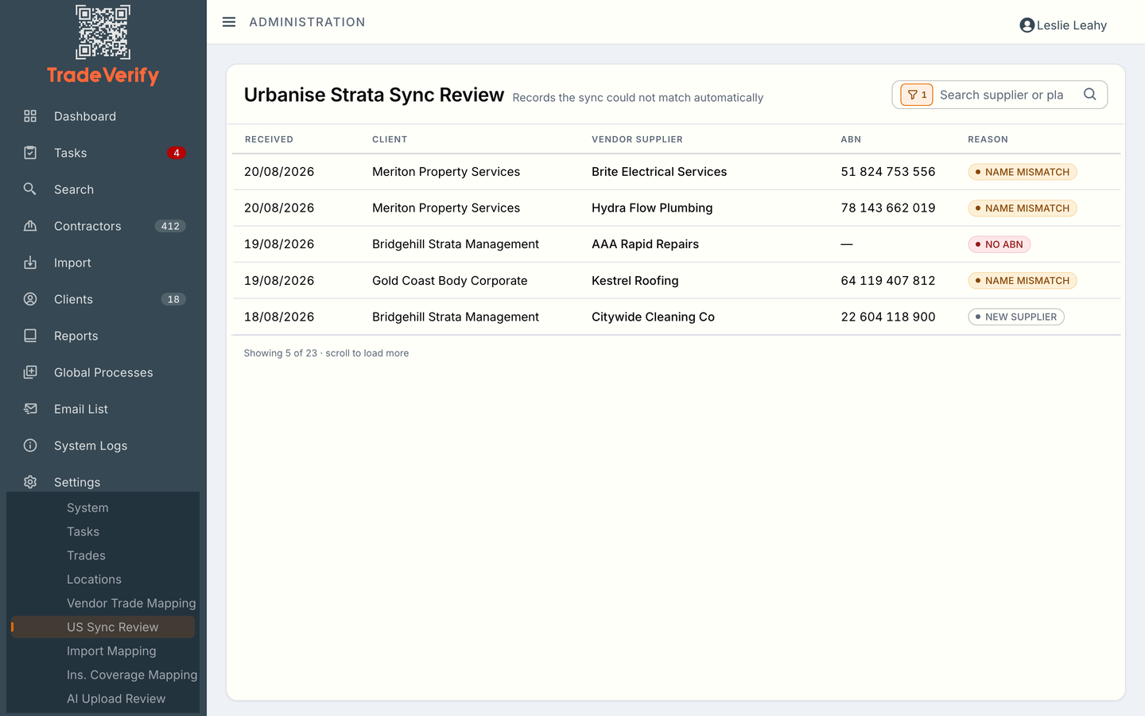This screenshot has width=1145, height=716.
Task: Click Gold Coast Body Corporate client cell
Action: (x=450, y=280)
